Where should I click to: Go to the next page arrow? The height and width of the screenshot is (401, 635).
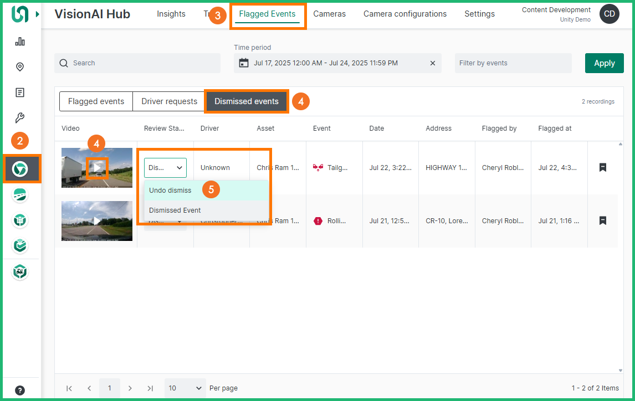pyautogui.click(x=130, y=388)
